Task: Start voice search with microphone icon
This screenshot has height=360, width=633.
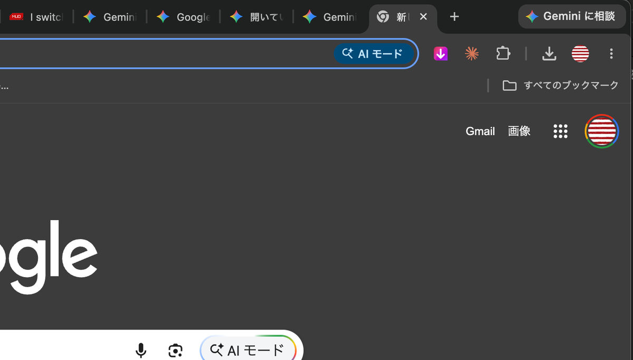Action: [141, 350]
